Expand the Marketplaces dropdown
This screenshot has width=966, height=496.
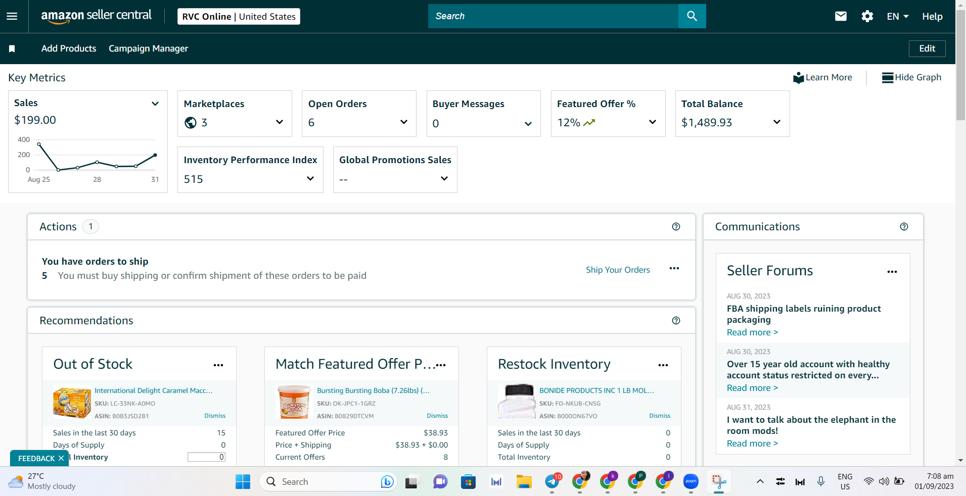(280, 122)
